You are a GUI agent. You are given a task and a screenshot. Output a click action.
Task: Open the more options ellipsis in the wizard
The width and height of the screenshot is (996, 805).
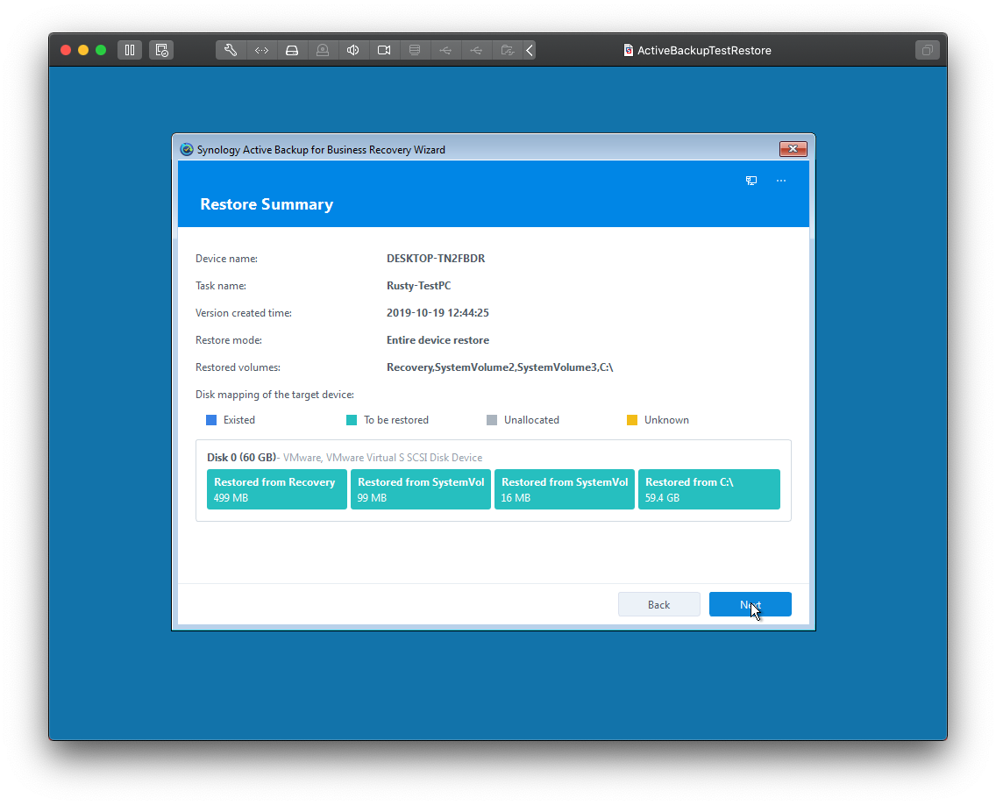pyautogui.click(x=781, y=181)
